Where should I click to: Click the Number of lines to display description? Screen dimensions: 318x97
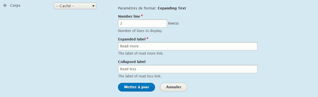(140, 31)
